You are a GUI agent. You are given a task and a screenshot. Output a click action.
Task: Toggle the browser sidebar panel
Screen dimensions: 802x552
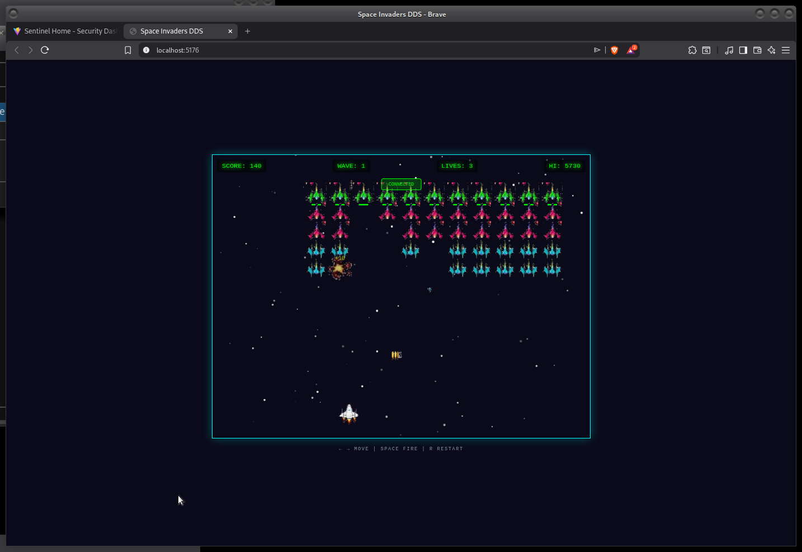tap(743, 50)
